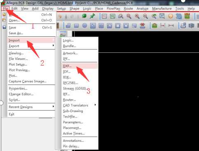Open the Edit menu
The height and width of the screenshot is (151, 199).
click(x=14, y=9)
